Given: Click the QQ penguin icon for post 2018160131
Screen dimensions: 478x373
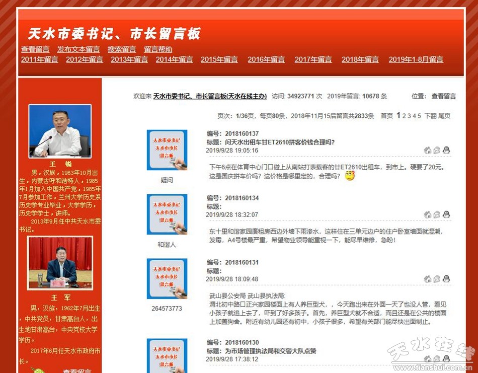Looking at the screenshot, I should (x=446, y=279).
